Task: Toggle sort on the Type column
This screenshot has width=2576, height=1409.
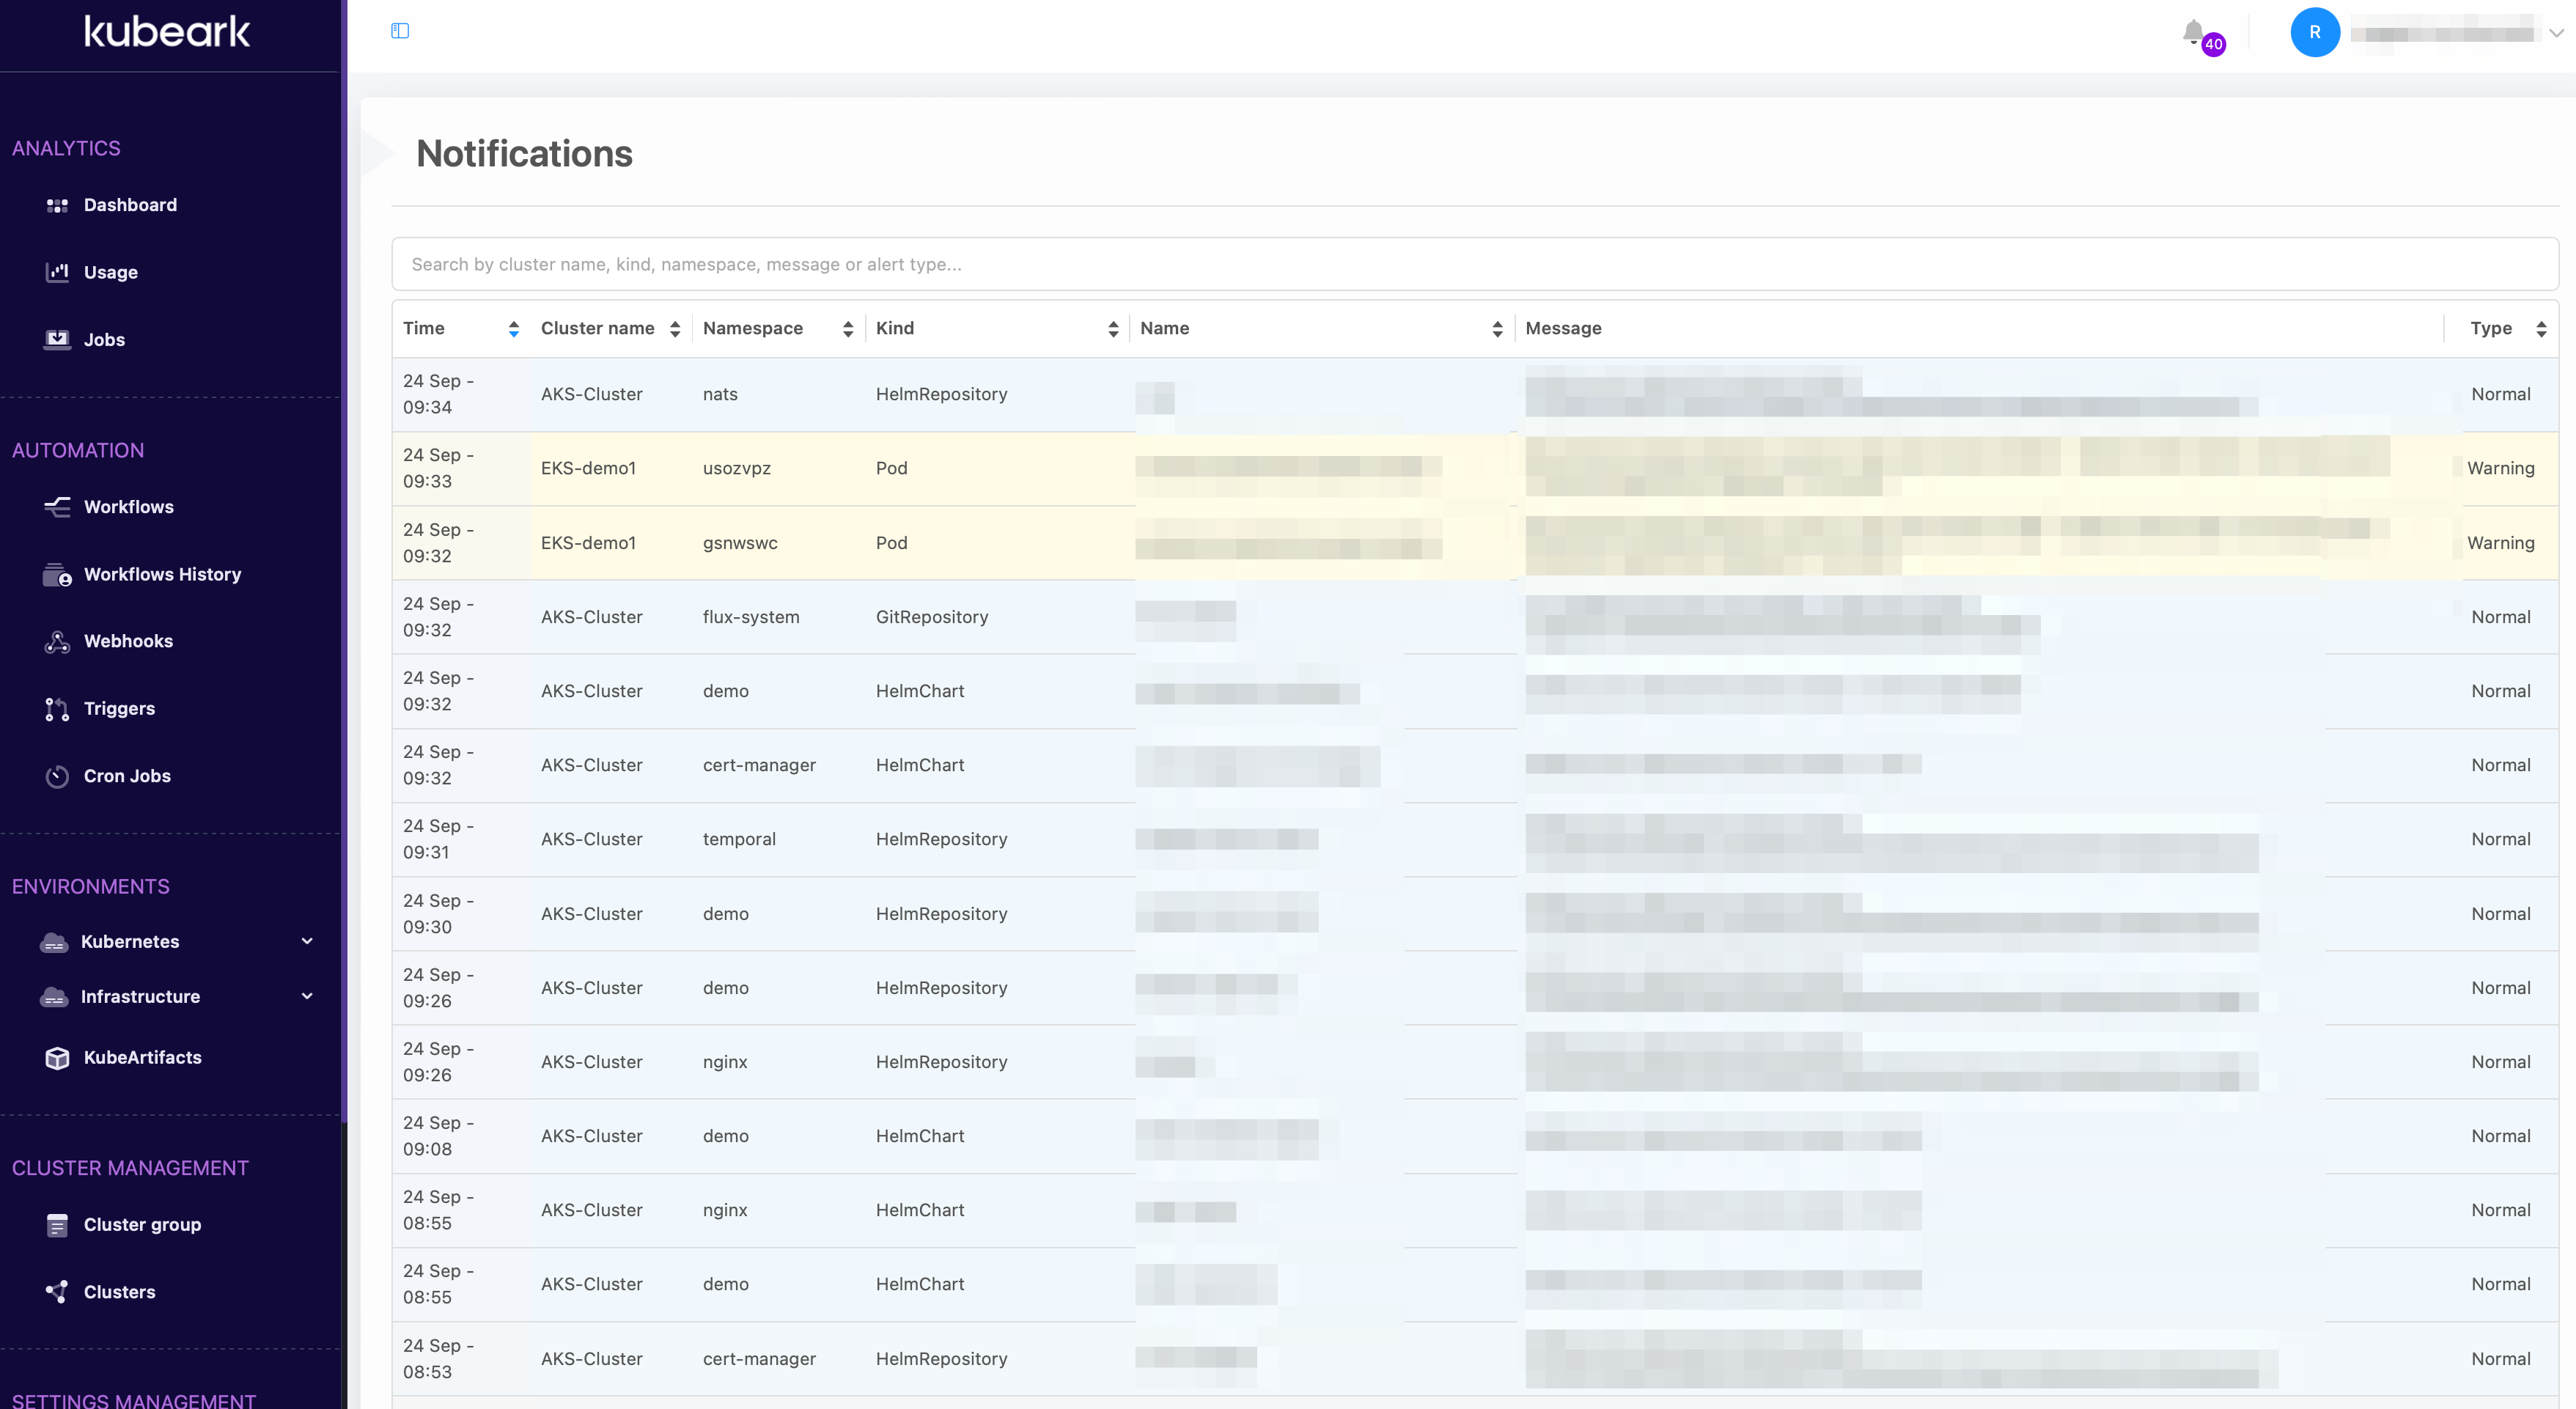Action: click(x=2541, y=329)
